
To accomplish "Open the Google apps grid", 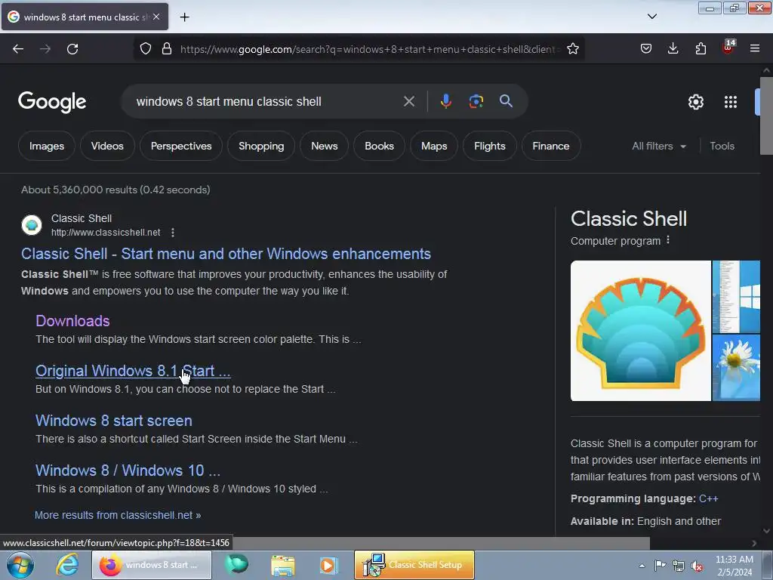I will point(731,102).
